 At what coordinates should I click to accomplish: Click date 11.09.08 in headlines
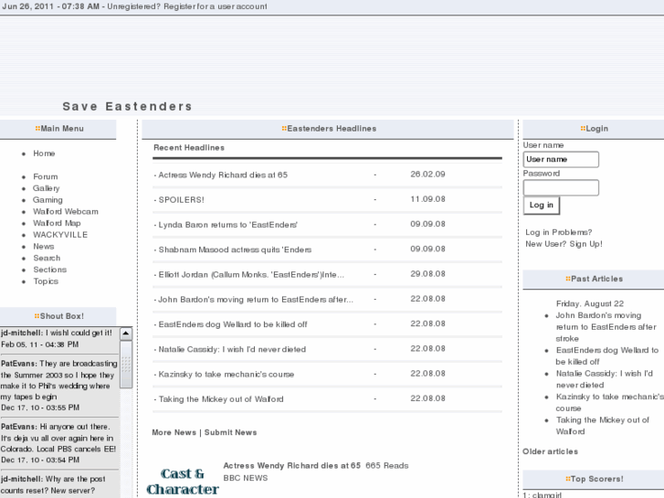pos(427,199)
